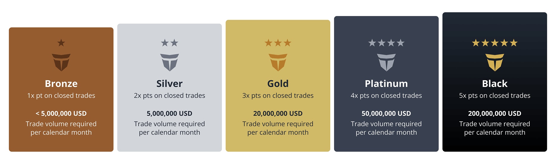The width and height of the screenshot is (557, 165).
Task: Click the three stars above Gold
Action: click(x=278, y=43)
